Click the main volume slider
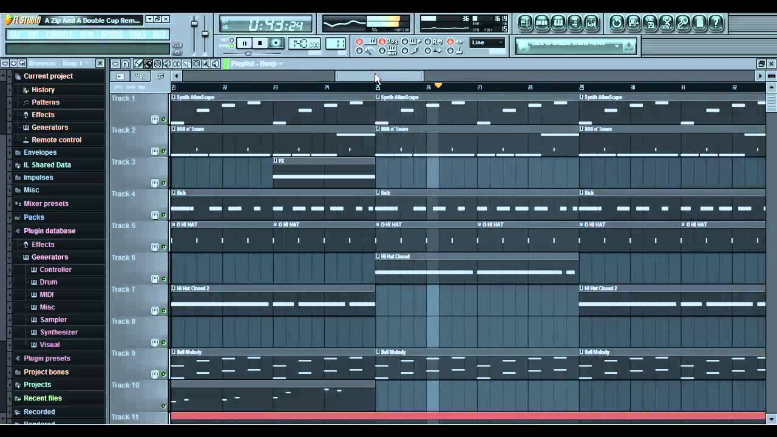 click(194, 24)
